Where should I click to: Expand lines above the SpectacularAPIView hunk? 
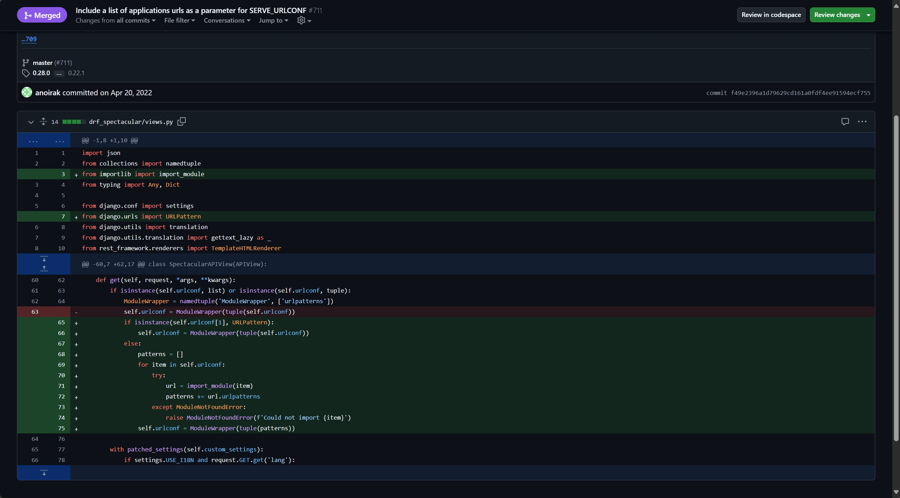(x=44, y=269)
